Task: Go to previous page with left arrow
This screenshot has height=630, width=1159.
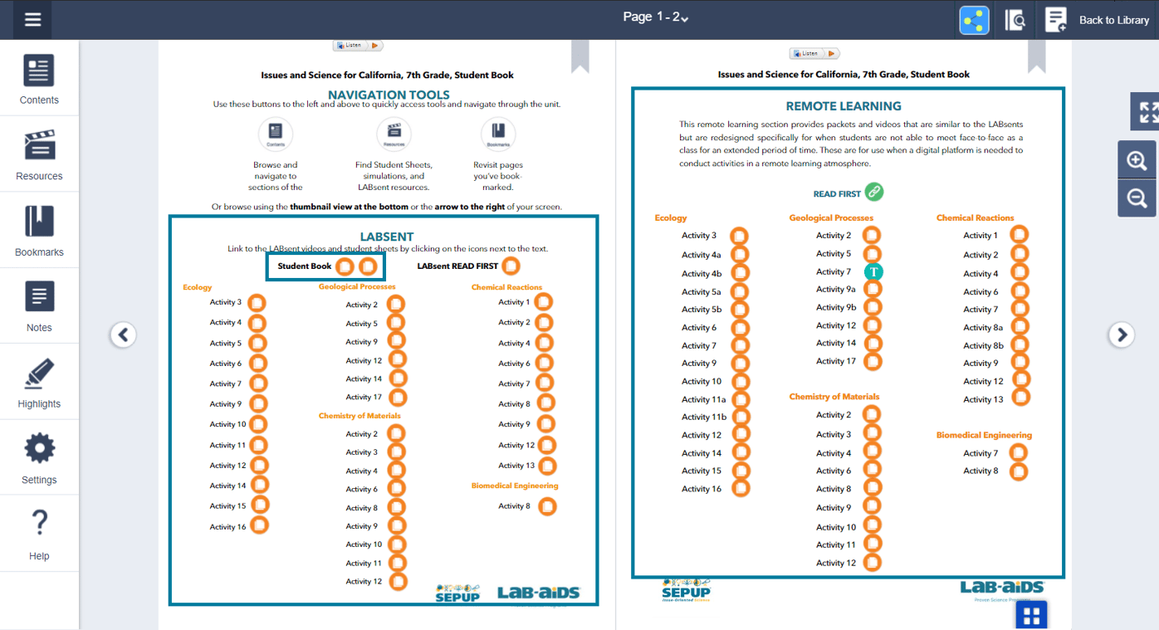Action: [123, 335]
